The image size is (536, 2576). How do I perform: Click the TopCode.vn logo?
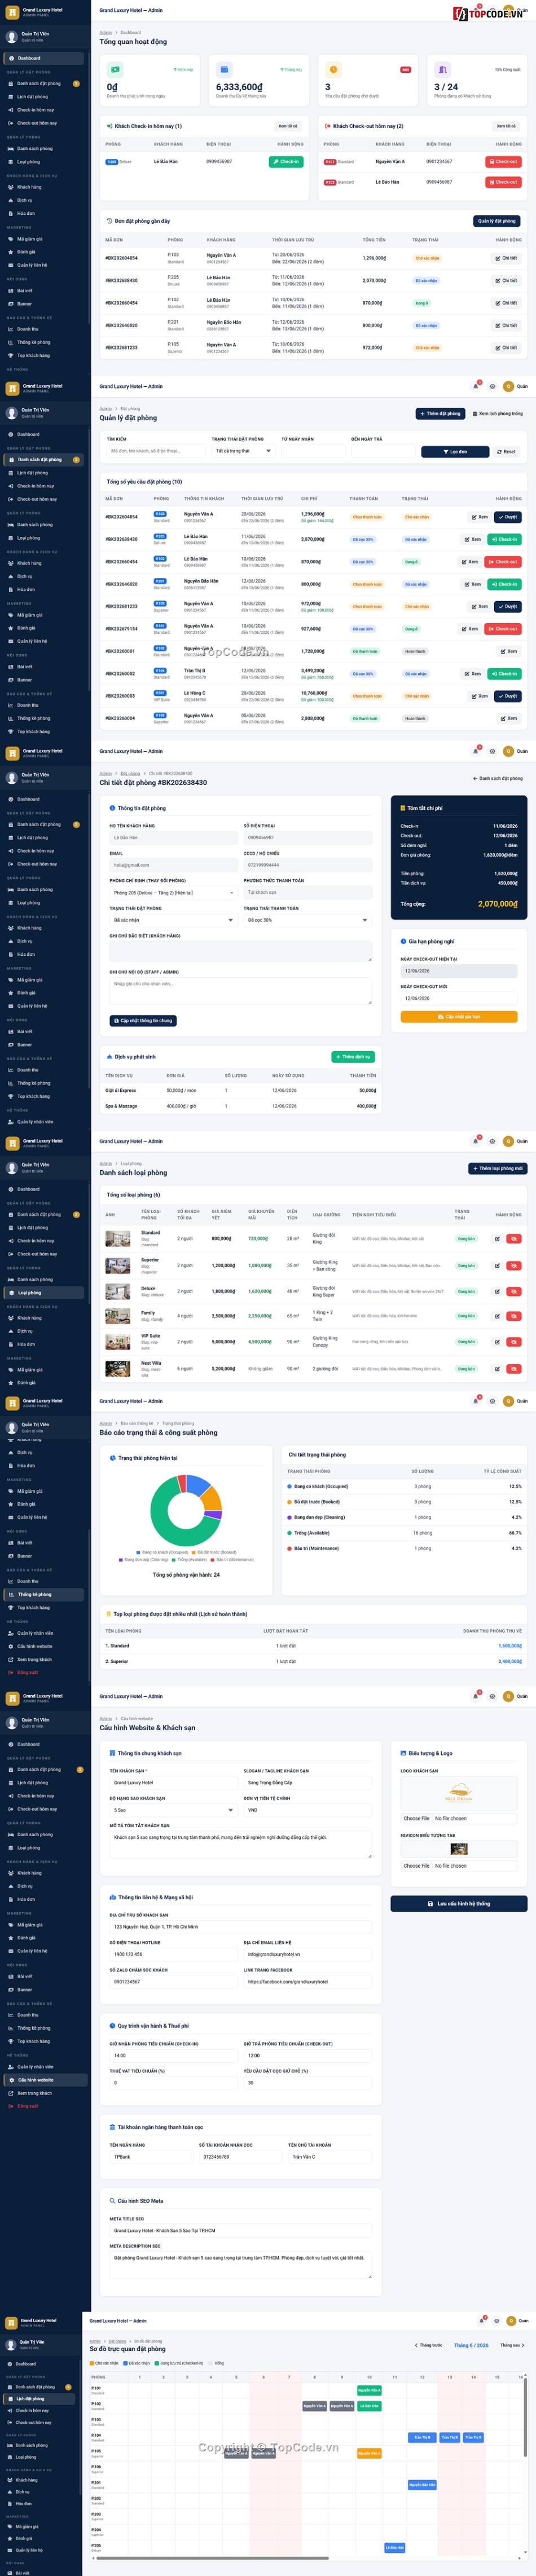click(x=488, y=13)
